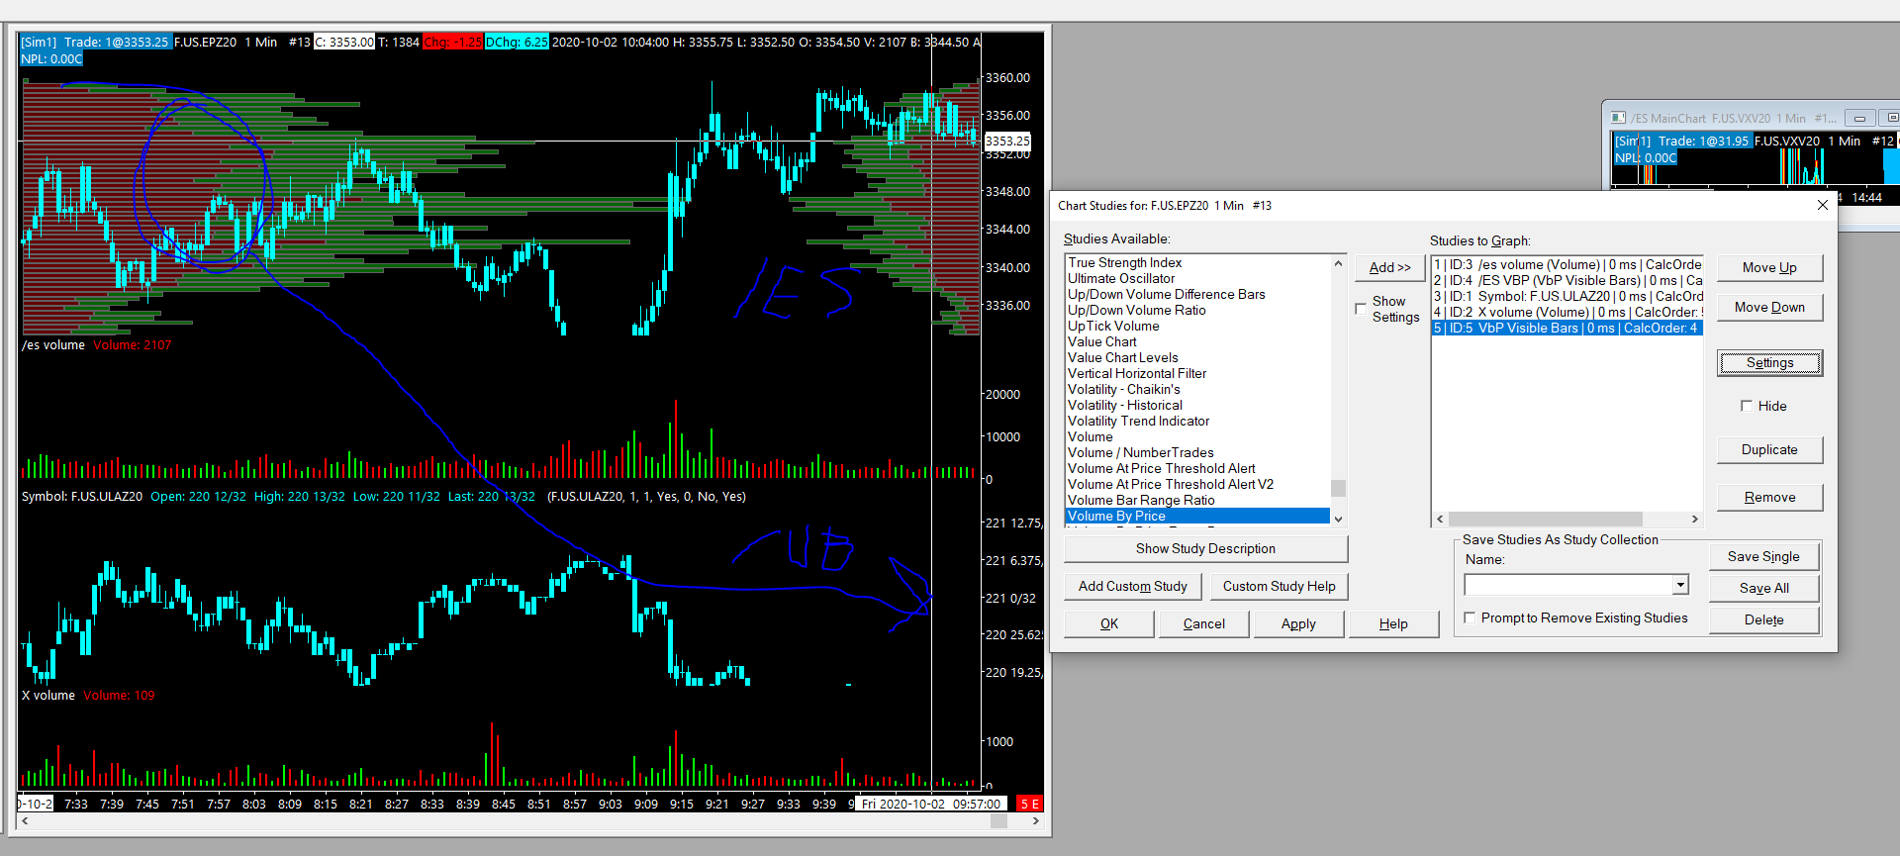
Task: Click scroll-down arrow of Studies Available list
Action: (1338, 519)
